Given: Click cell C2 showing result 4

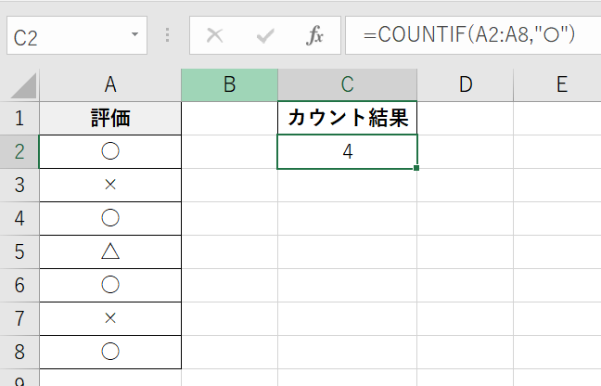Looking at the screenshot, I should [x=347, y=151].
